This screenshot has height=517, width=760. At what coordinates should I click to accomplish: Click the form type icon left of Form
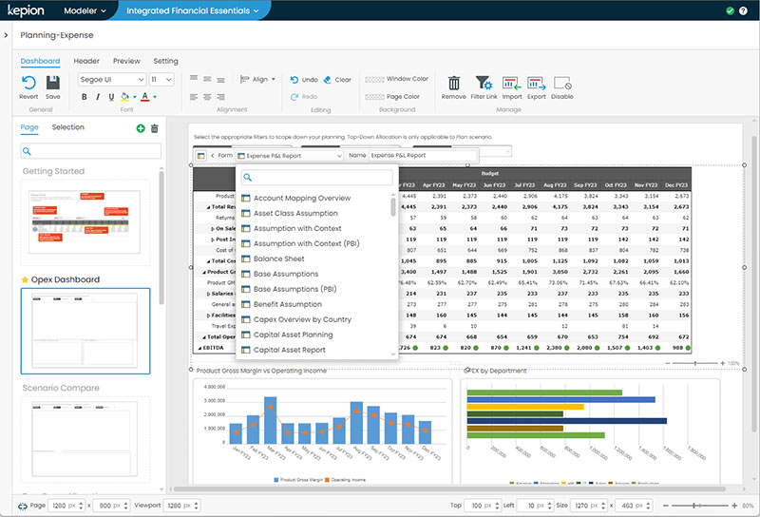(200, 156)
